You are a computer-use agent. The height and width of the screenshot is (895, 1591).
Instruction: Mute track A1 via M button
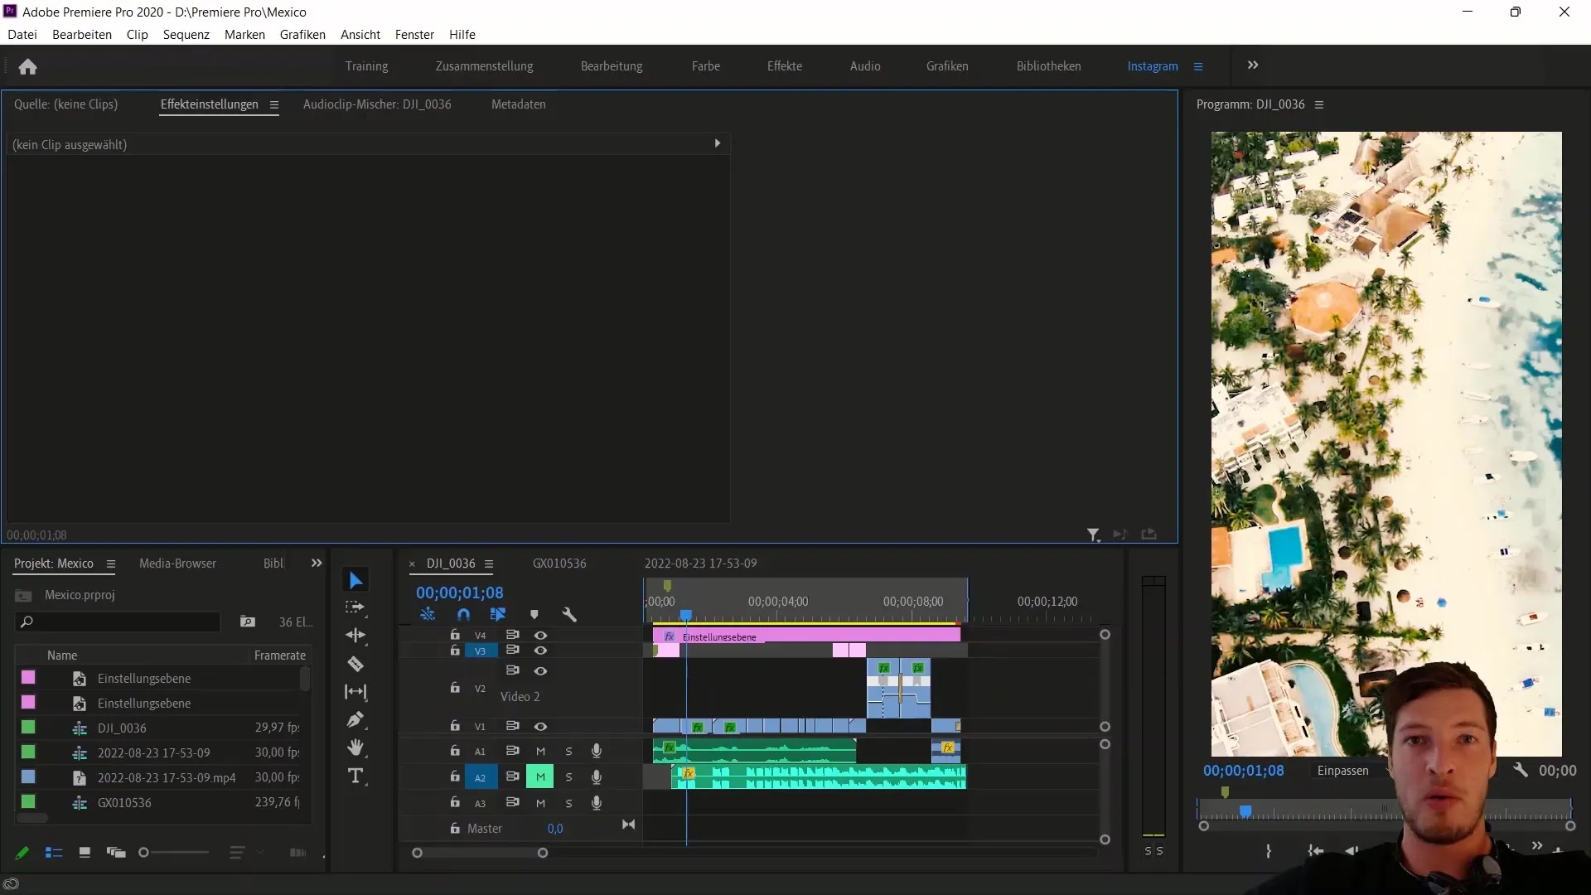(x=540, y=752)
